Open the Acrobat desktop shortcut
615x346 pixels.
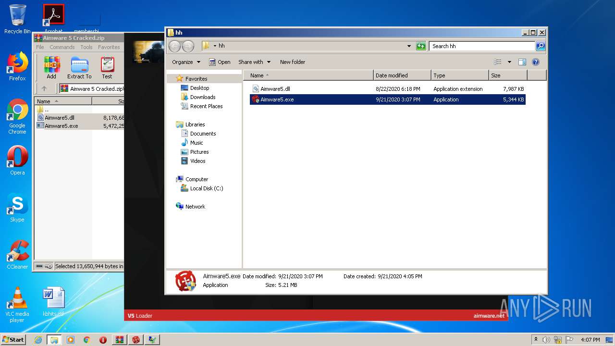[x=53, y=18]
